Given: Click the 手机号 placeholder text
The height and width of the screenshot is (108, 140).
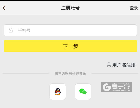Looking at the screenshot, I should (x=24, y=30).
